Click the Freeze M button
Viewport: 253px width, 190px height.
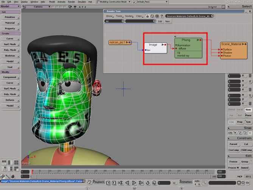tap(233, 167)
